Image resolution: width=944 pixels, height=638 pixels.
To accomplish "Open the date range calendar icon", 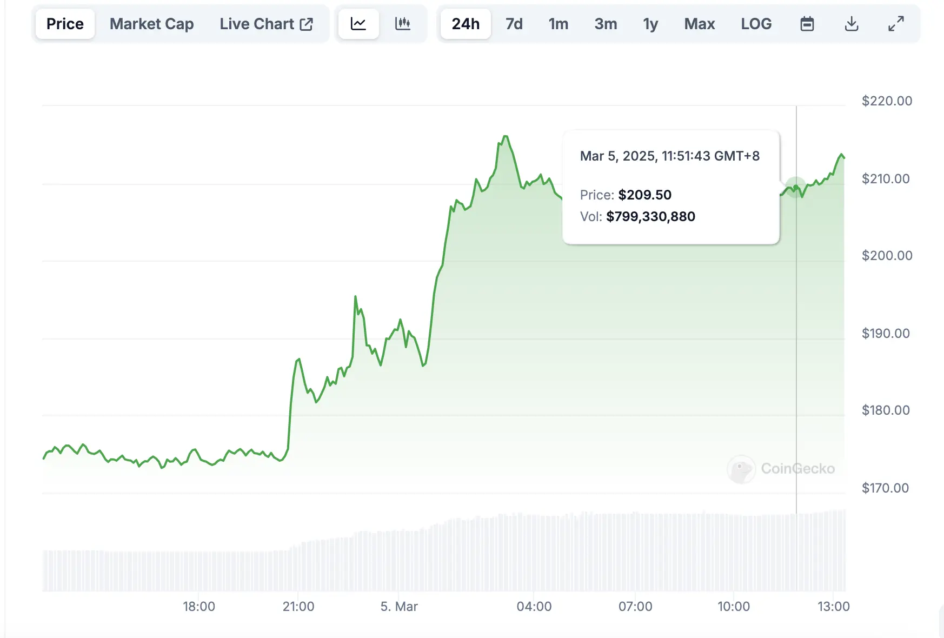I will (807, 24).
